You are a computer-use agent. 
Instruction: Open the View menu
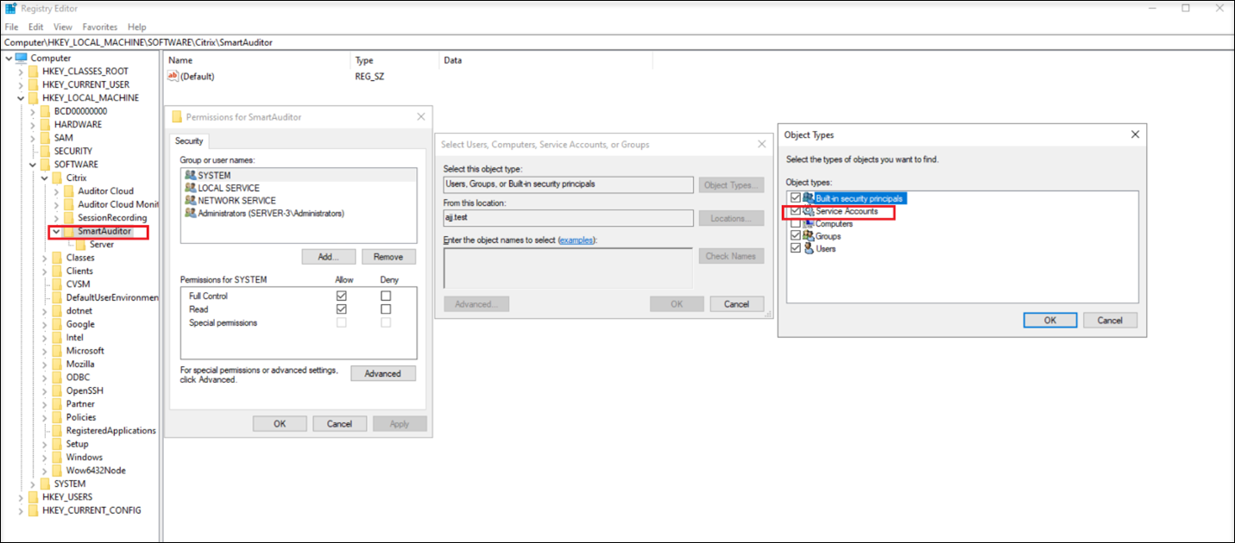[x=63, y=27]
